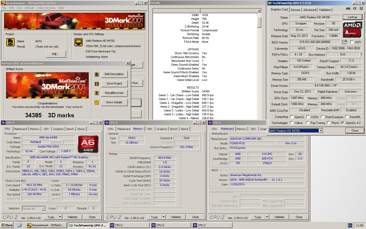366x229 pixels.
Task: Click the EN language indicator in tray
Action: pyautogui.click(x=350, y=225)
